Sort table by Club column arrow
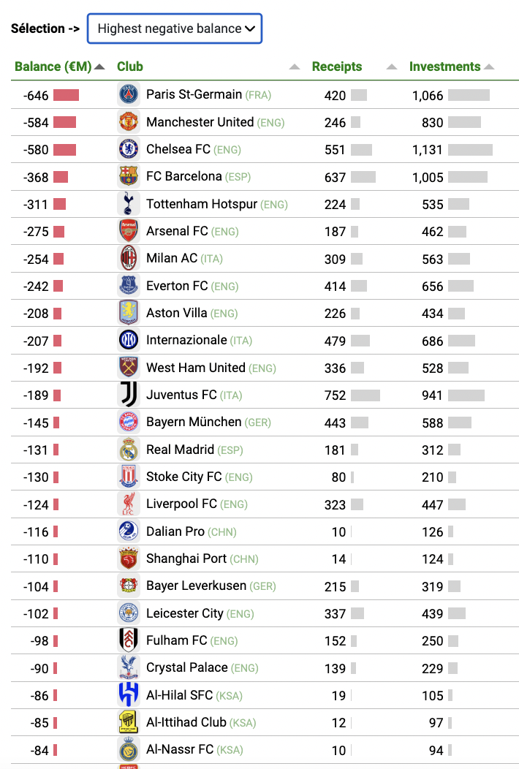This screenshot has height=769, width=519. [x=295, y=67]
